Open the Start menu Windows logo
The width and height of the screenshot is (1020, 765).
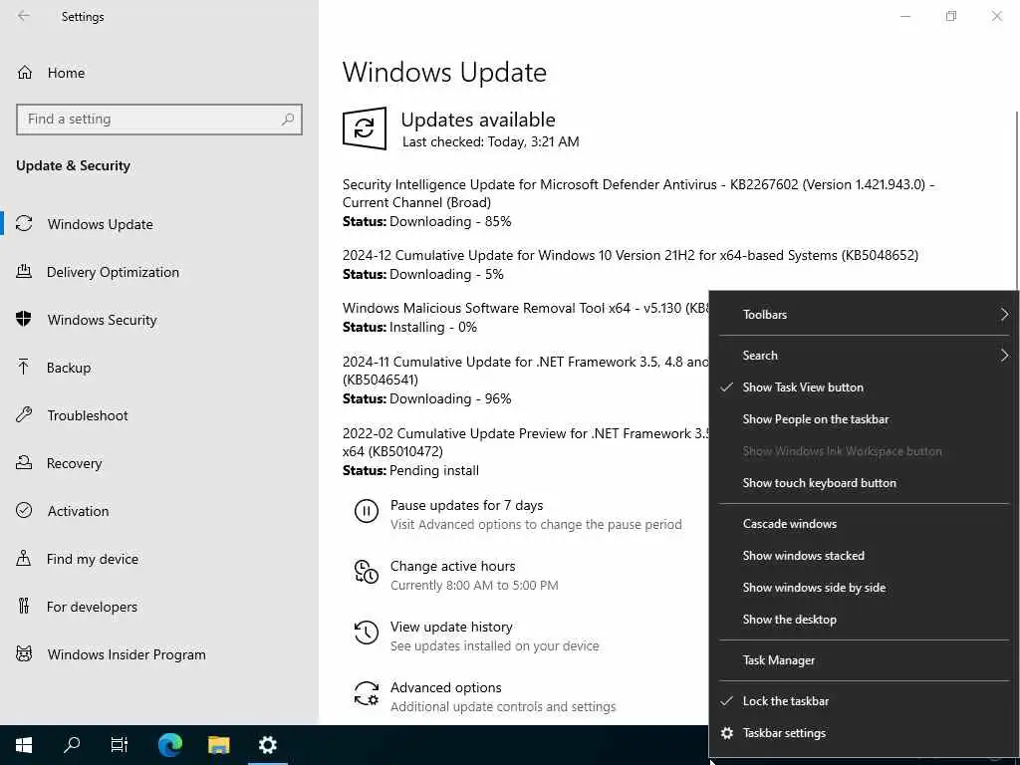(24, 745)
